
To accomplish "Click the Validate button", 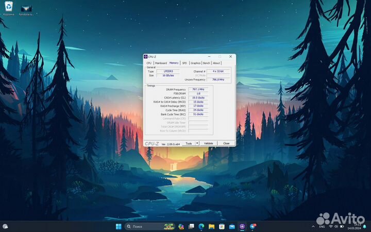I will (x=209, y=143).
